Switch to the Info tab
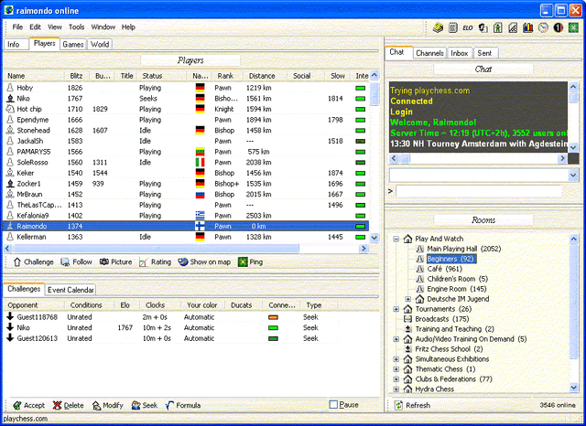Image resolution: width=586 pixels, height=426 pixels. (14, 45)
